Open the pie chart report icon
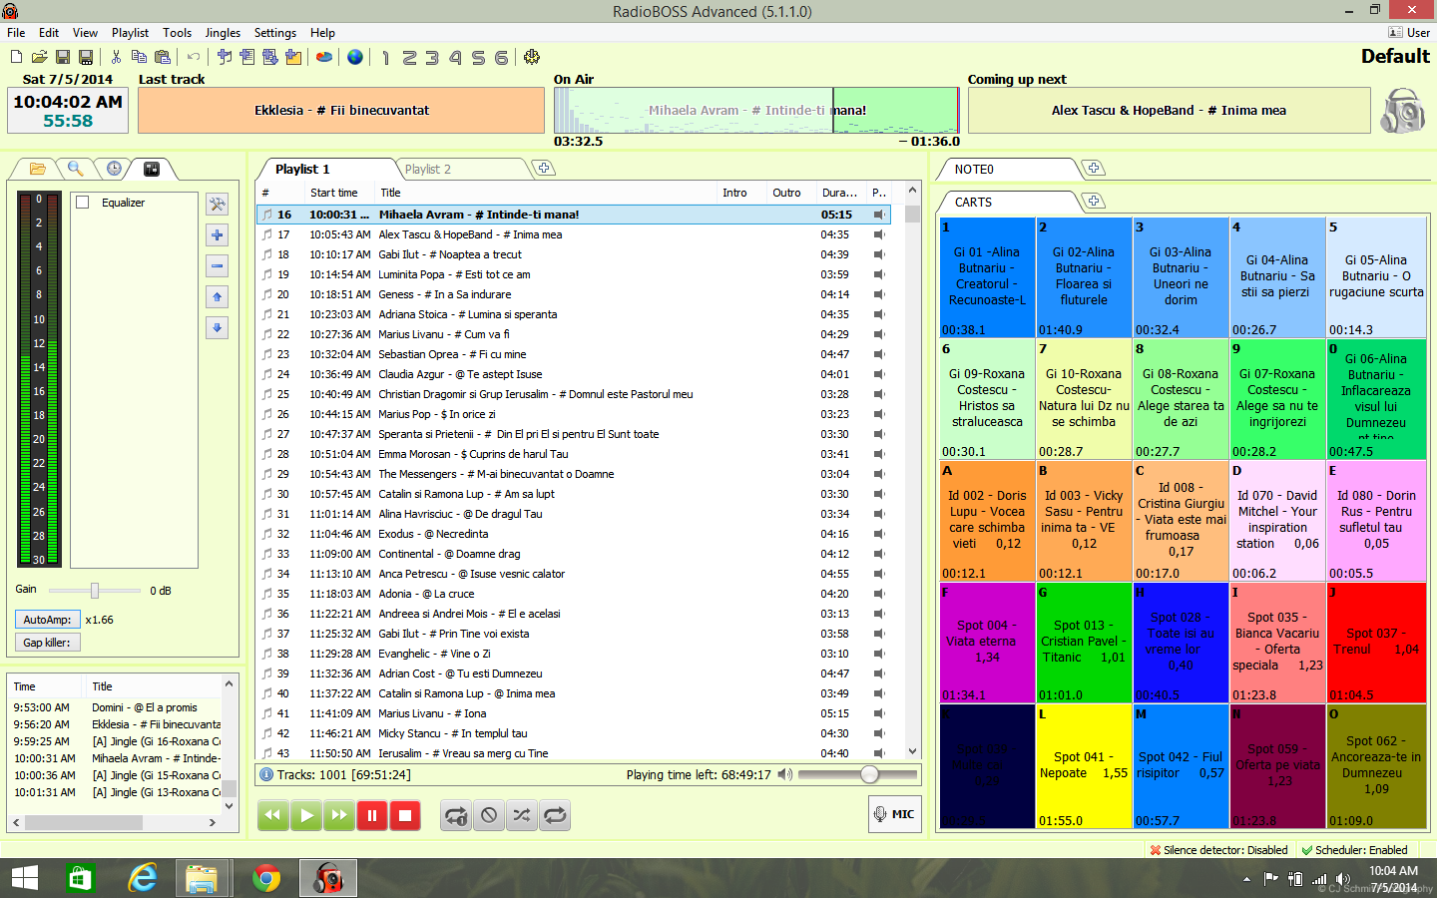The width and height of the screenshot is (1437, 898). [x=324, y=57]
